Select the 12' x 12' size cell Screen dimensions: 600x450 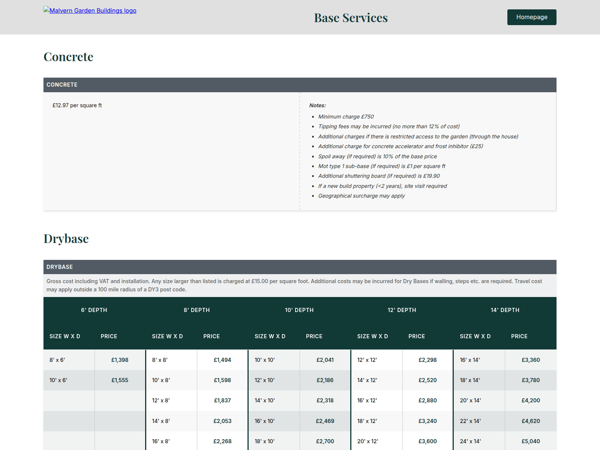point(377,360)
